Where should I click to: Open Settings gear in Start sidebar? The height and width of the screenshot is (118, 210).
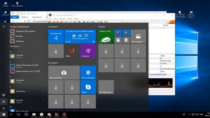(x=4, y=102)
